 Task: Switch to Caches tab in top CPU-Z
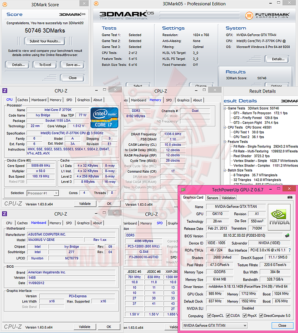[22, 100]
